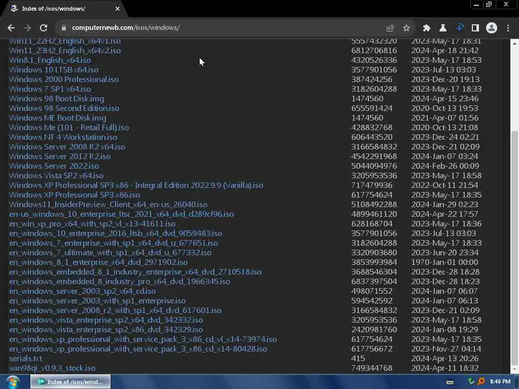The height and width of the screenshot is (389, 519).
Task: Open en_windows_server_2003_sp2_x64_cd.iso
Action: tap(83, 291)
